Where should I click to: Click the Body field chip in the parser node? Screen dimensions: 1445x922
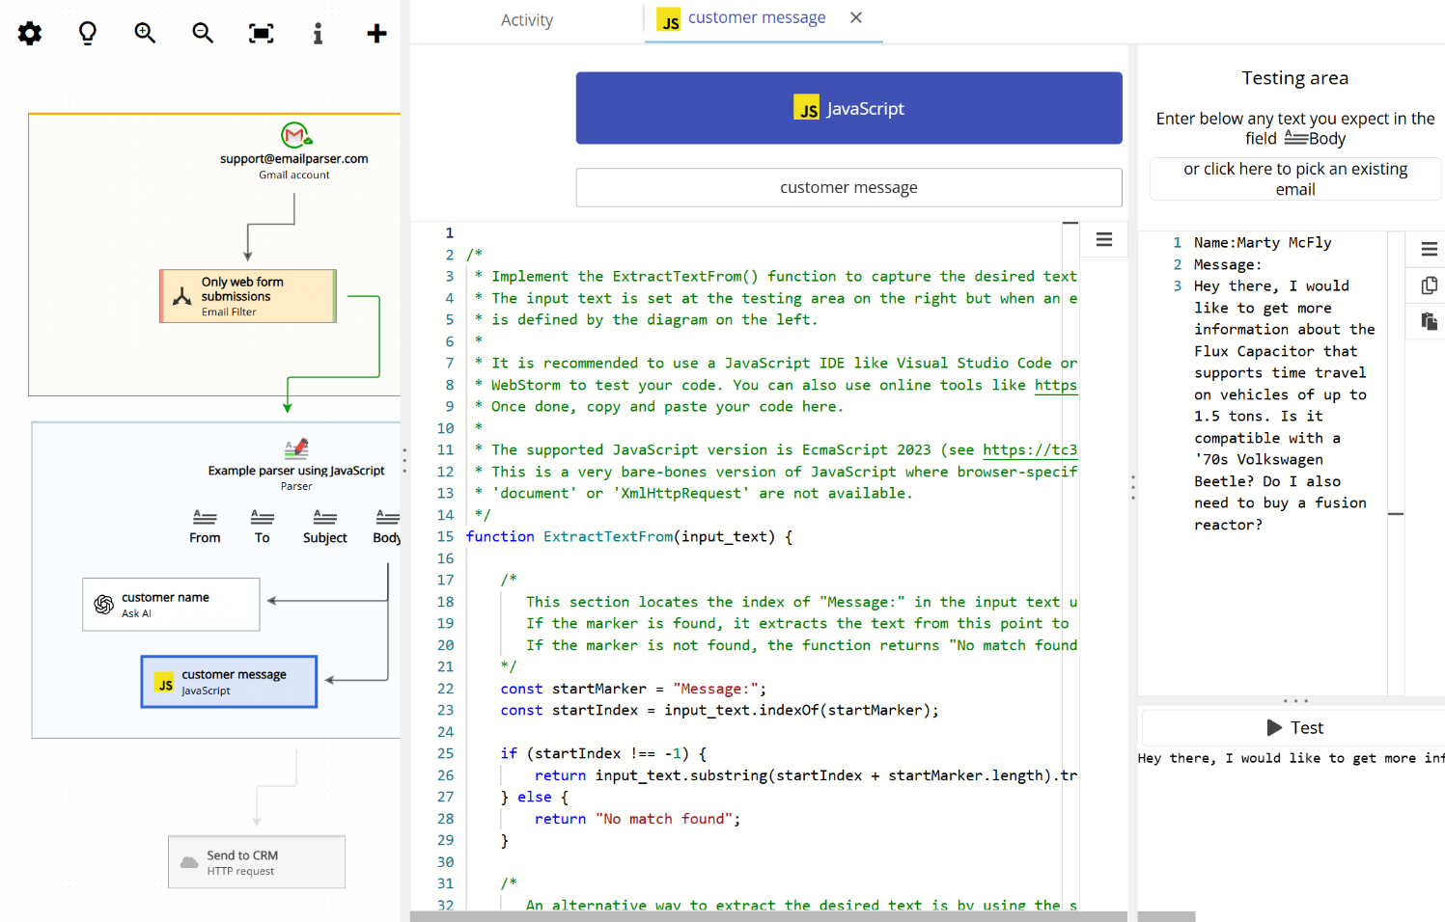[385, 526]
